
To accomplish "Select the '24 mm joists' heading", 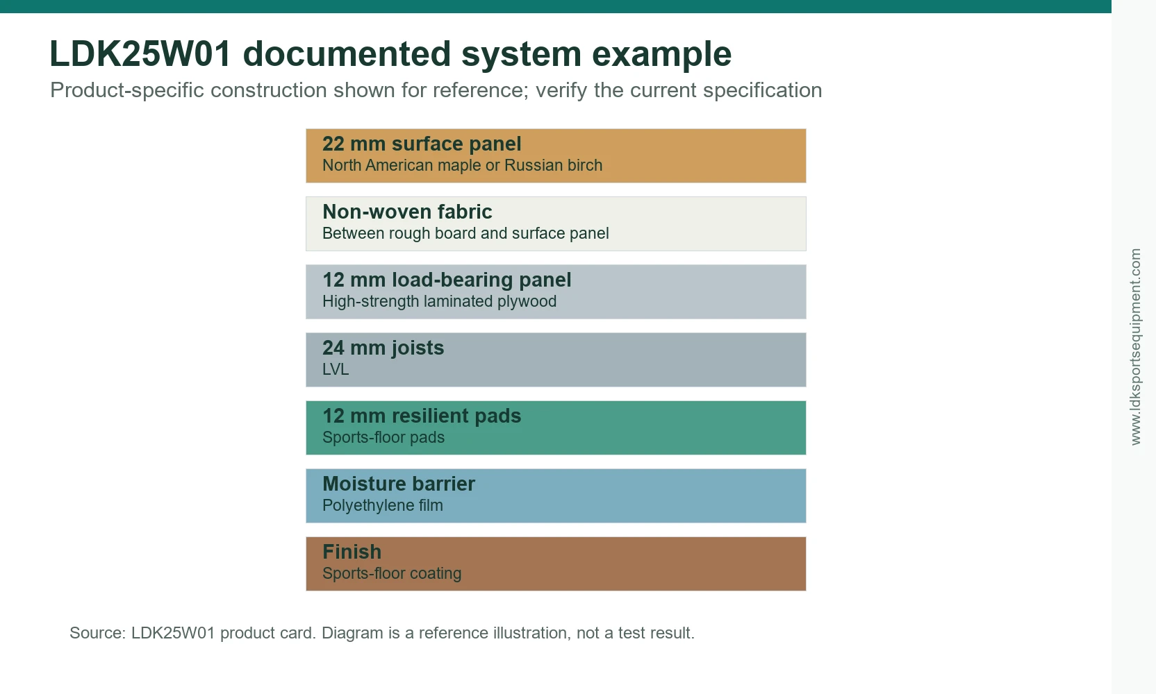I will (x=383, y=348).
